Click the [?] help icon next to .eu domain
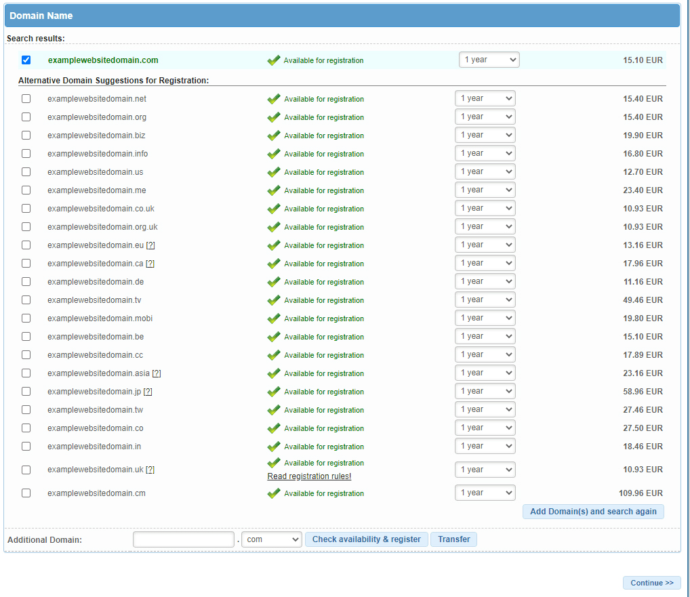This screenshot has height=597, width=690. (150, 245)
